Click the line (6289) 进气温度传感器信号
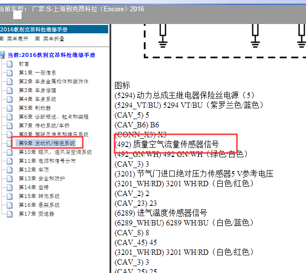Image resolution: width=306 pixels, height=273 pixels. pos(161,213)
